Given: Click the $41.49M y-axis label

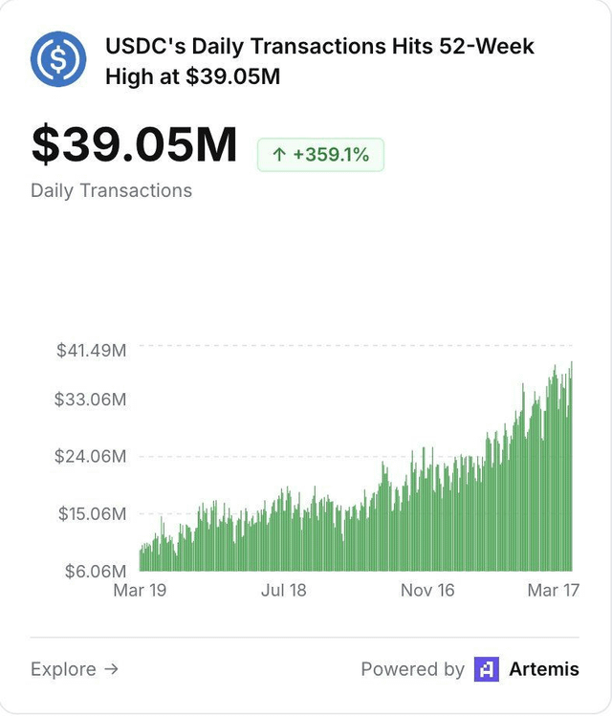Looking at the screenshot, I should coord(92,351).
